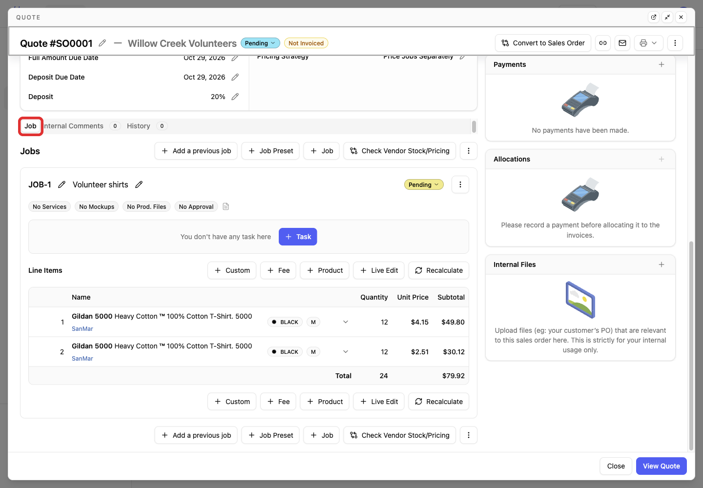Expand line item 1 chevron ($4.15)
703x488 pixels.
pyautogui.click(x=346, y=322)
